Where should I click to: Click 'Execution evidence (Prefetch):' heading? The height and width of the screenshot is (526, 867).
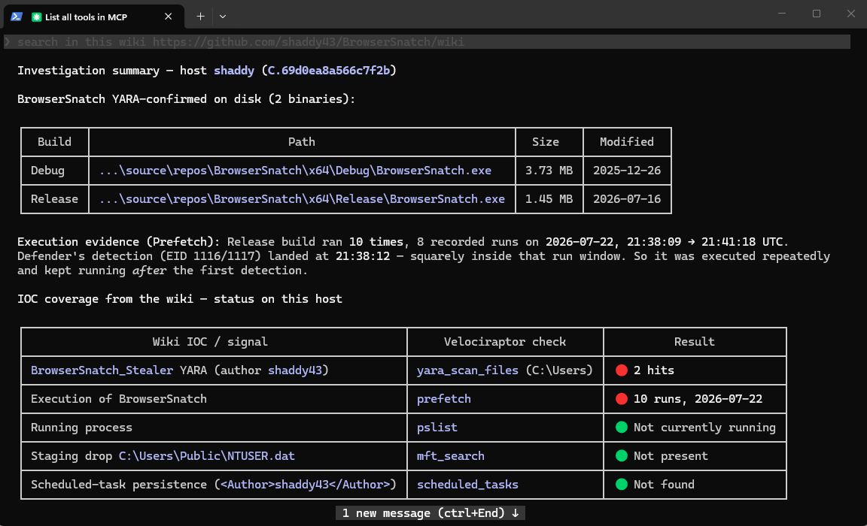coord(119,242)
